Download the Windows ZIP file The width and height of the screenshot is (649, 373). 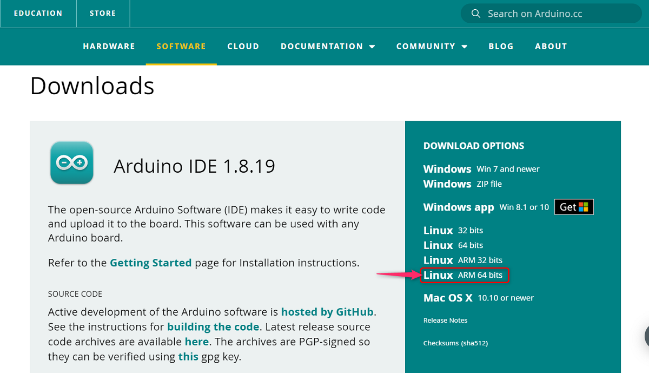coord(462,184)
